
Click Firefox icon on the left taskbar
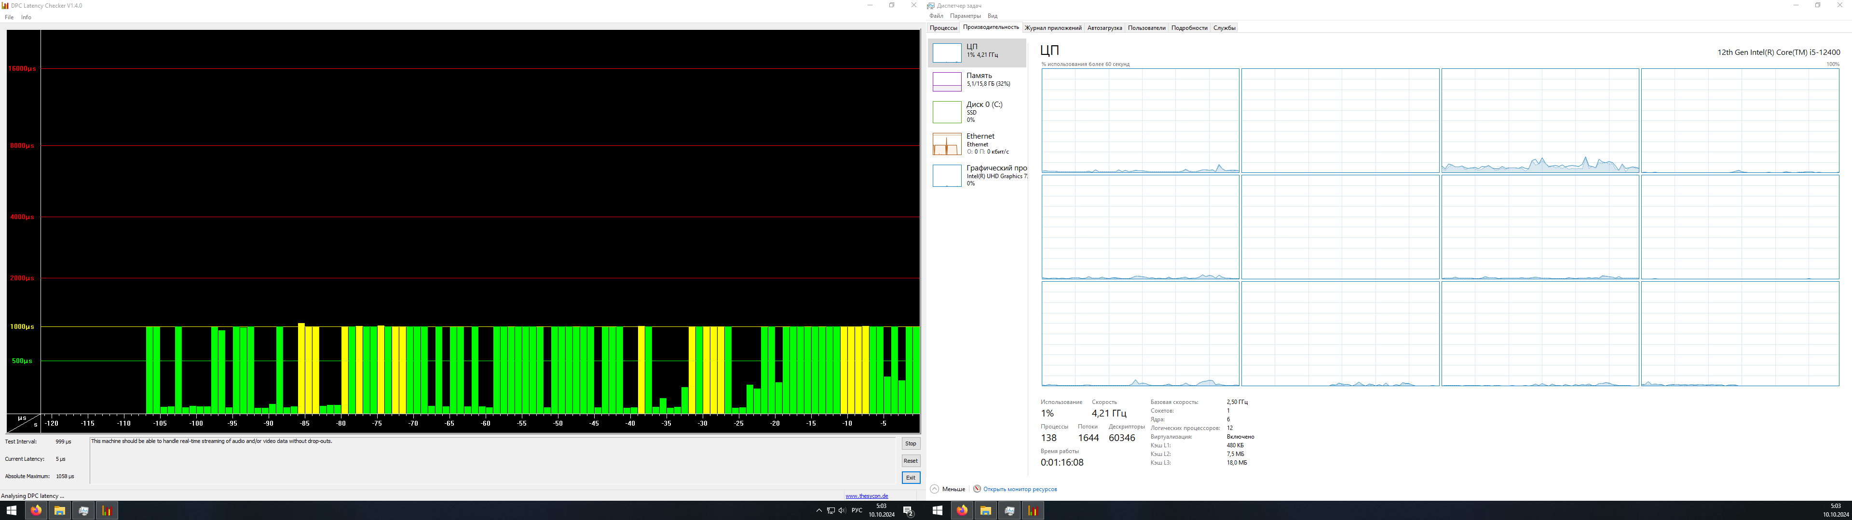(x=36, y=511)
